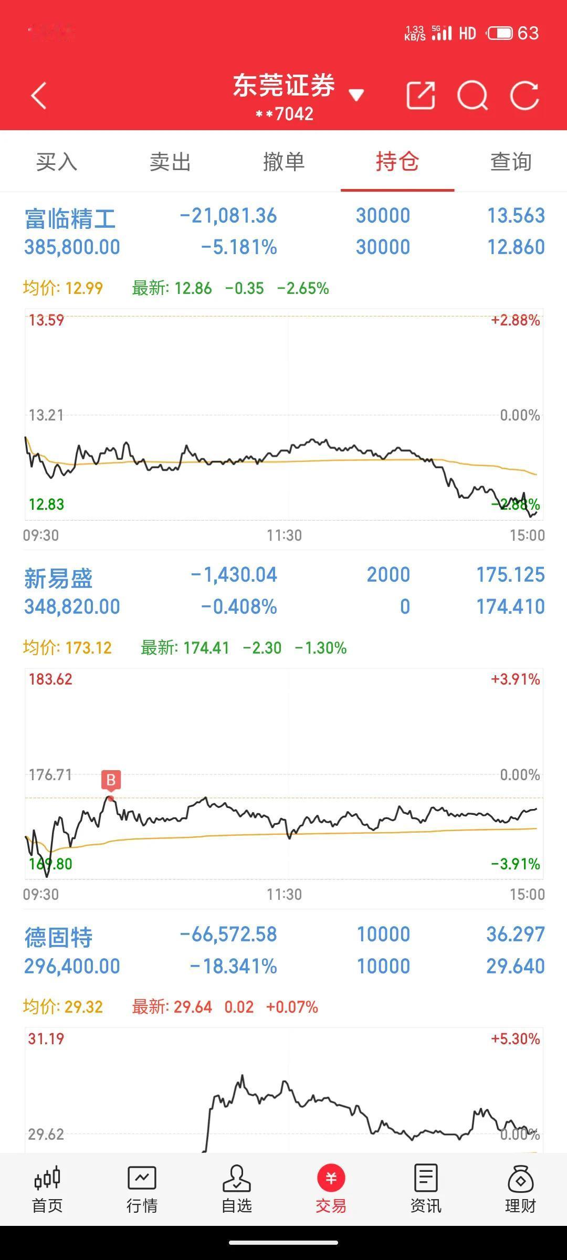567x1260 pixels.
Task: Open 资讯 news icon
Action: point(426,1189)
